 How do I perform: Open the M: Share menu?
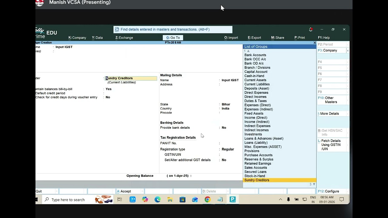click(x=278, y=38)
